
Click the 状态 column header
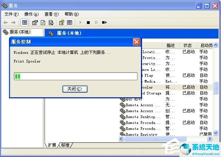[188, 46]
